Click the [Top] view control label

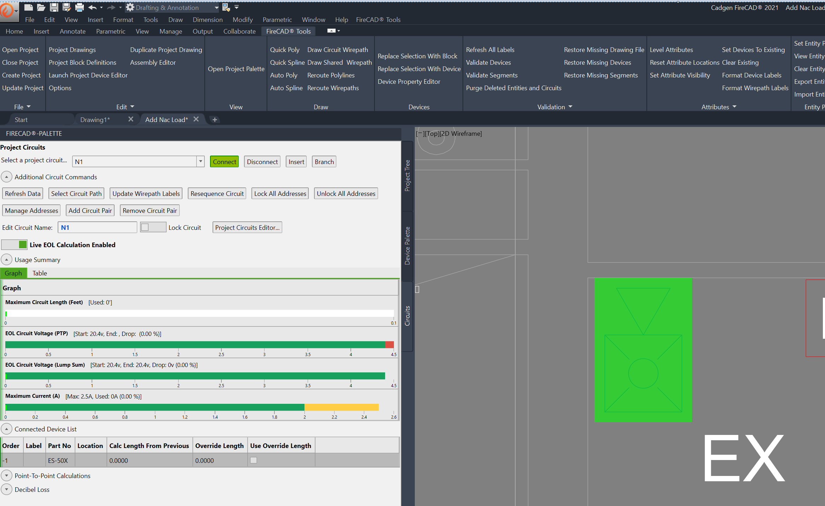(x=431, y=133)
